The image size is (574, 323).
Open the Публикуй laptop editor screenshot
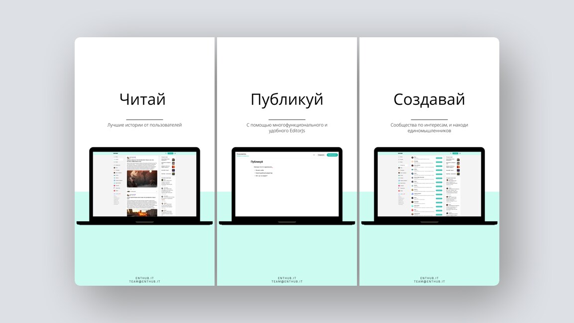(287, 184)
